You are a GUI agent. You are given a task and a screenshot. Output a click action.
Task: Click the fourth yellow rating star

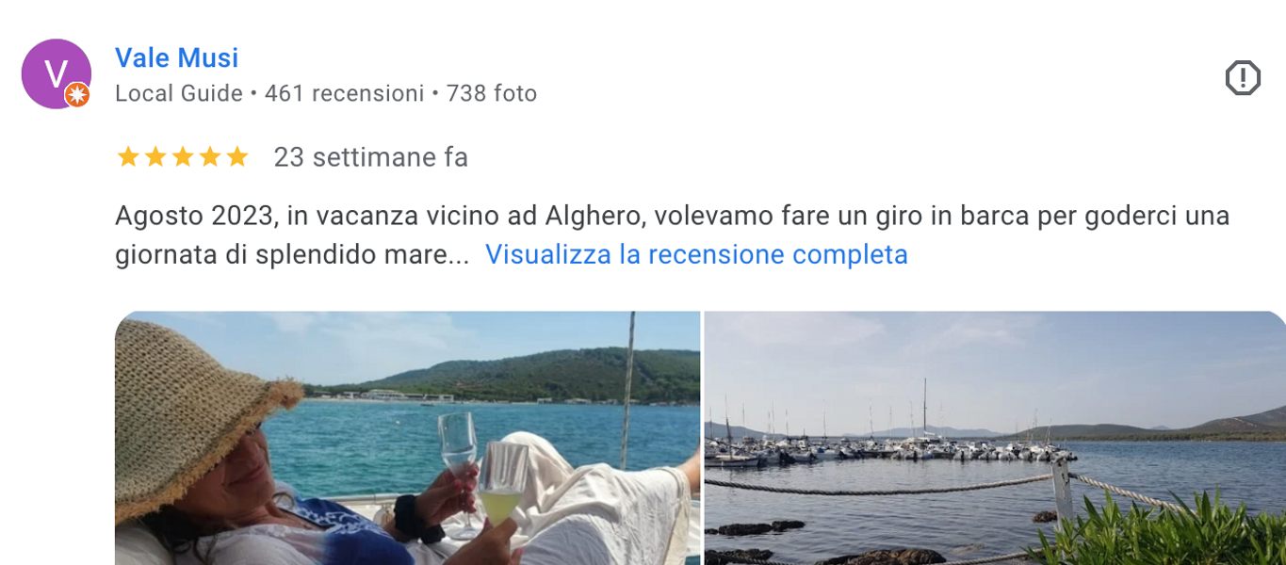[x=209, y=157]
